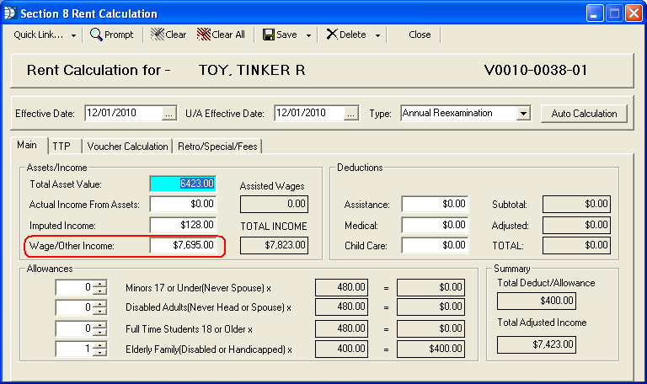Click Close in the toolbar
Viewport: 647px width, 384px height.
(420, 35)
